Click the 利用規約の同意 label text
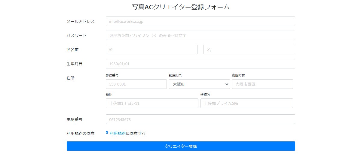Screen dimensions: 355x157 tap(81, 133)
